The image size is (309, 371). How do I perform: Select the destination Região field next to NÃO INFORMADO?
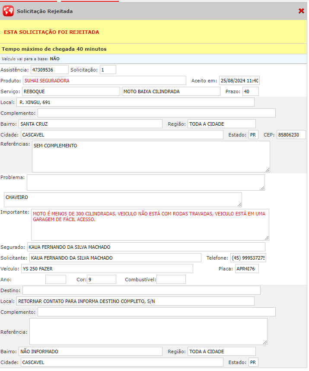pos(222,351)
